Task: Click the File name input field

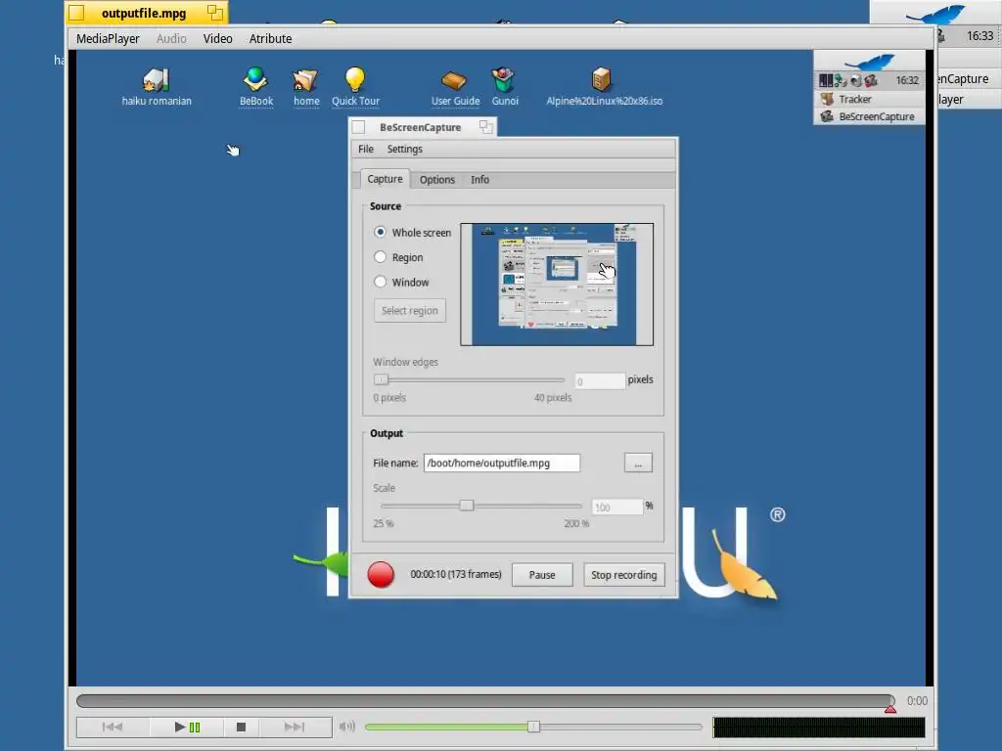Action: point(502,463)
